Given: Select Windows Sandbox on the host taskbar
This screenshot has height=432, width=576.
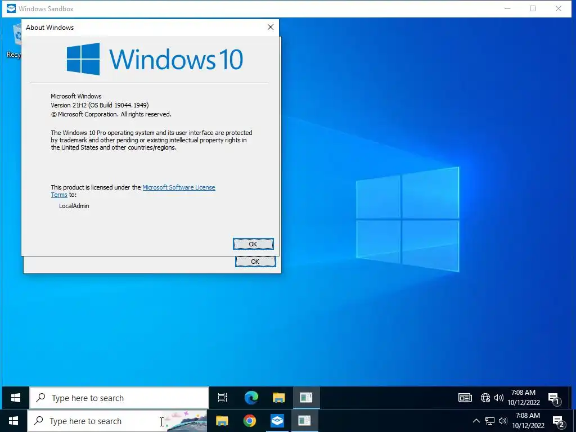Looking at the screenshot, I should 277,421.
